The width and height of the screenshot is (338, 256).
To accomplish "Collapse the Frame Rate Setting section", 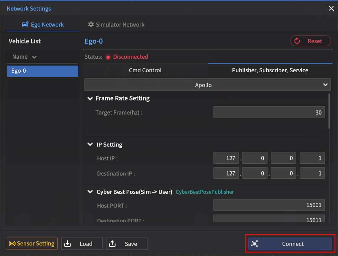I will (90, 99).
